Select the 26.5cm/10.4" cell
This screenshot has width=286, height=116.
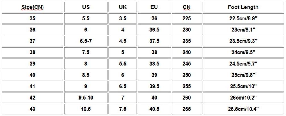point(243,109)
